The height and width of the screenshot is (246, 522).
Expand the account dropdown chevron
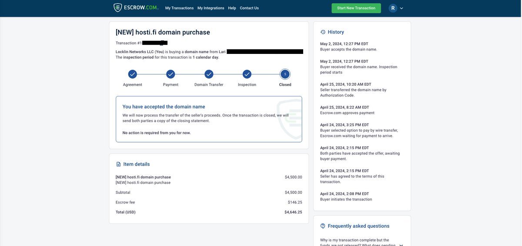pos(402,8)
